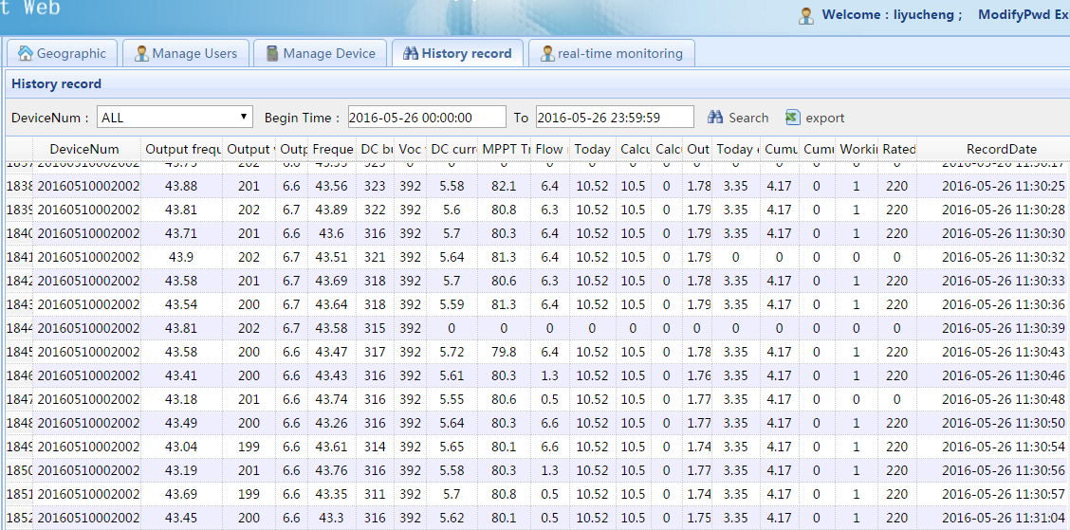Click MPPT value 79.8
The height and width of the screenshot is (530, 1070).
coord(504,352)
